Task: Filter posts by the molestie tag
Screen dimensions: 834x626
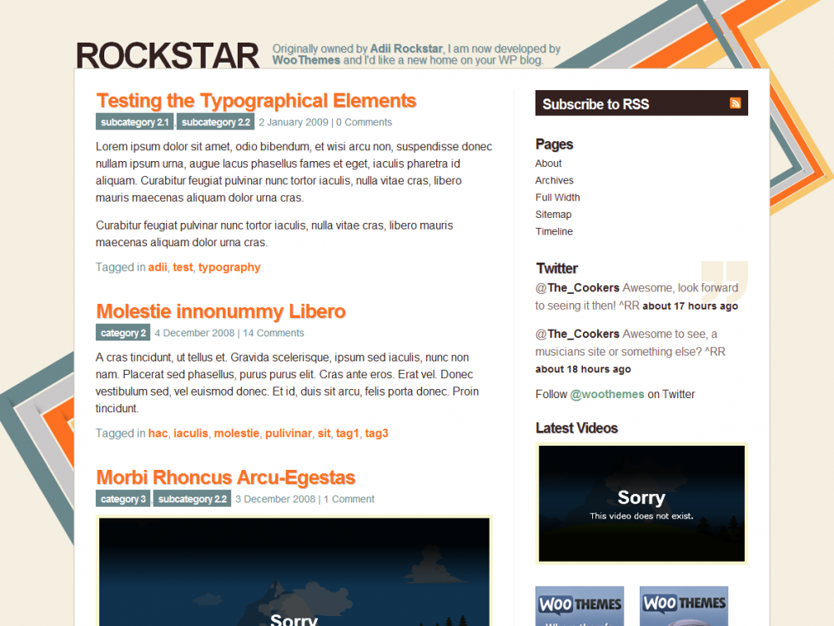Action: point(237,433)
